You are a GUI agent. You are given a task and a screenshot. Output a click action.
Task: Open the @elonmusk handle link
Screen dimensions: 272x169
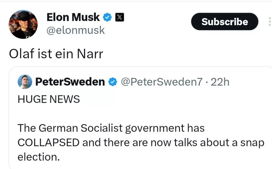[75, 30]
